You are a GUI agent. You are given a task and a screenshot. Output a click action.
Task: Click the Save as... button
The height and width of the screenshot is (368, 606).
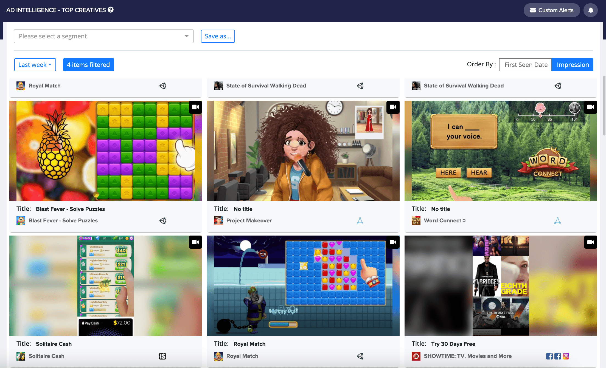218,36
